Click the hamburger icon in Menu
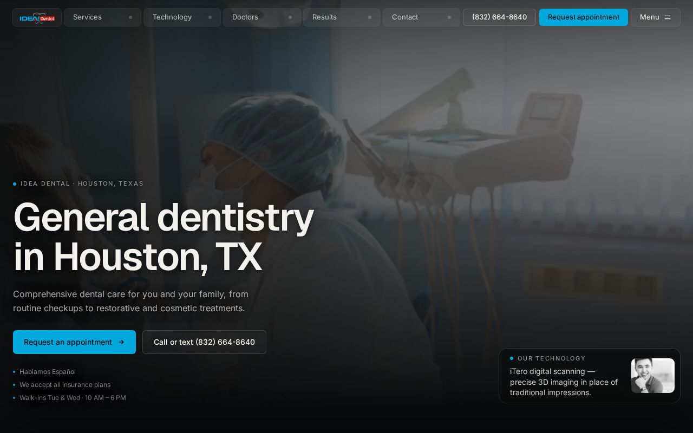 click(668, 17)
